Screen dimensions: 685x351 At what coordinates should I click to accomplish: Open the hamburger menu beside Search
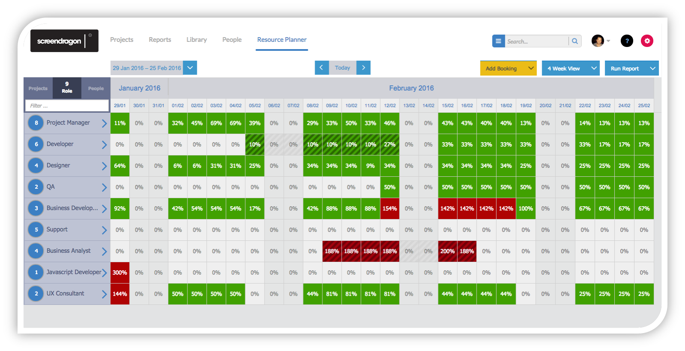tap(498, 41)
